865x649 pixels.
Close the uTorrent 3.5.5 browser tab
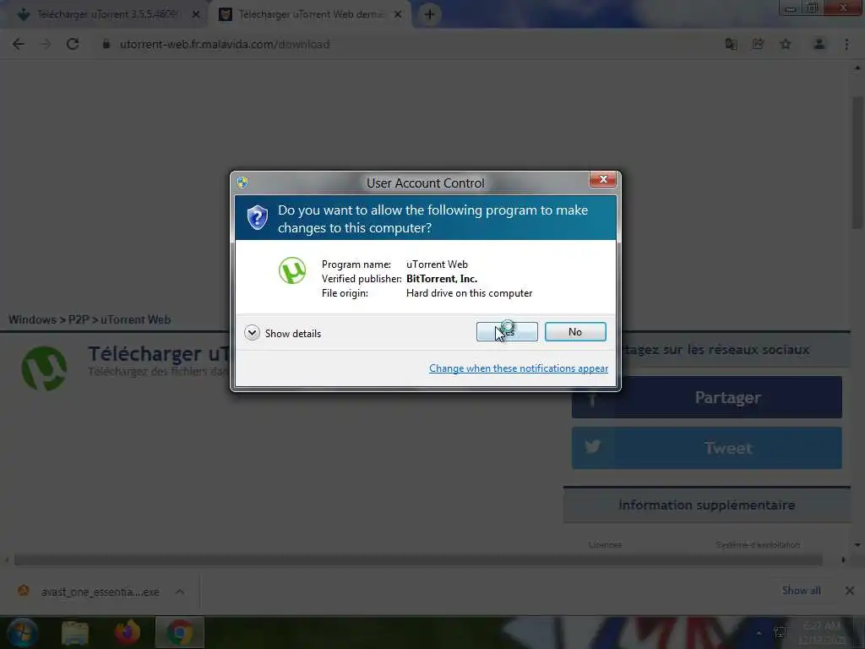[195, 15]
